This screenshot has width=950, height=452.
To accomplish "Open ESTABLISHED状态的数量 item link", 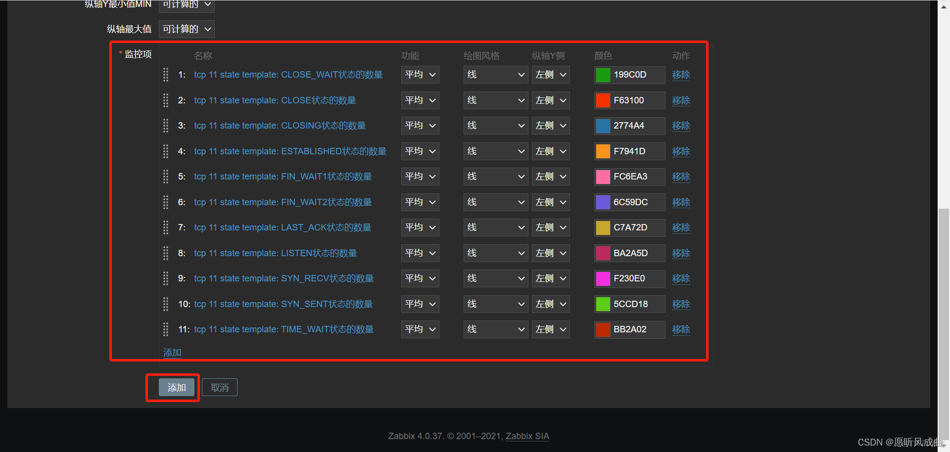I will [290, 151].
